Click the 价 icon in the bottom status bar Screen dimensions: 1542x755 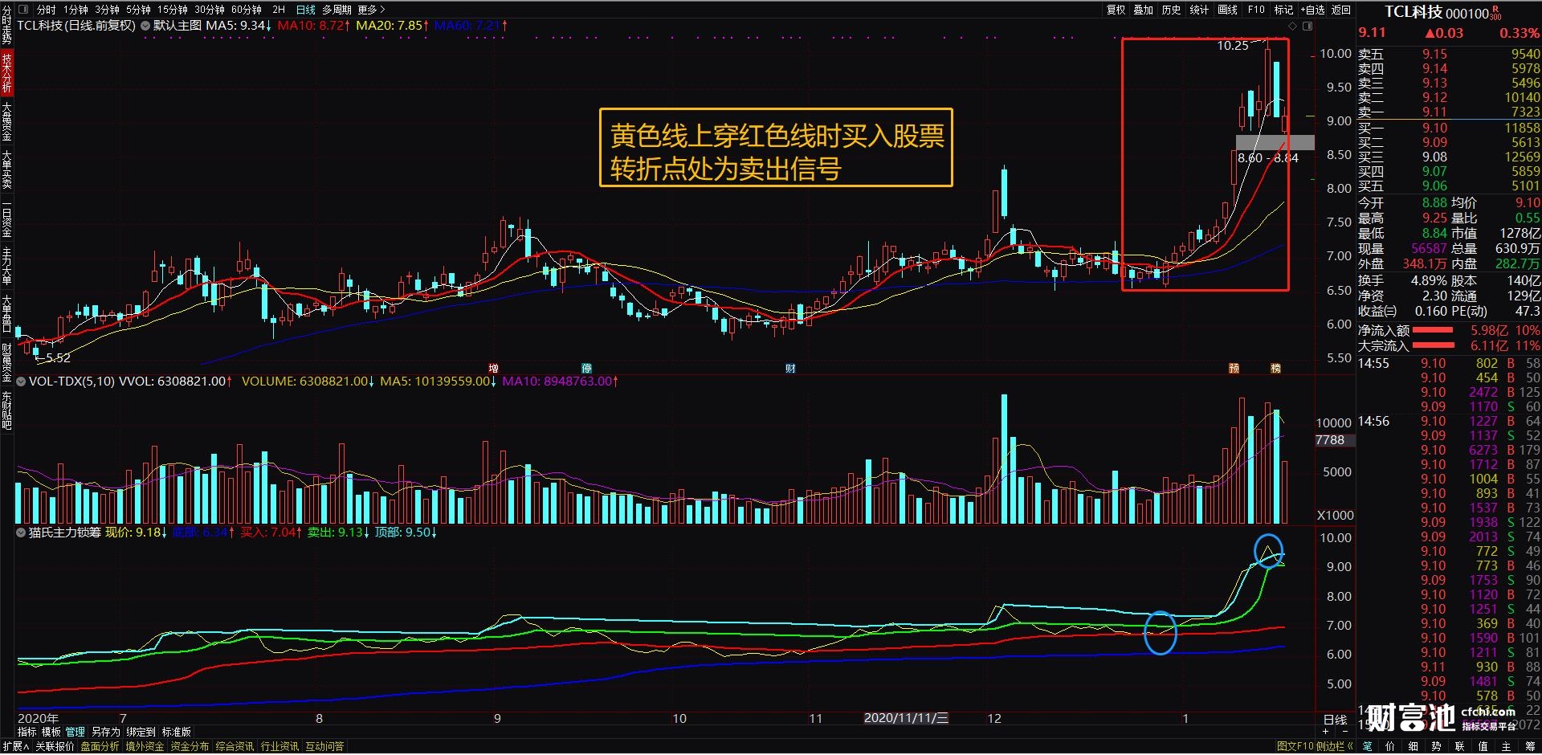pos(1390,747)
